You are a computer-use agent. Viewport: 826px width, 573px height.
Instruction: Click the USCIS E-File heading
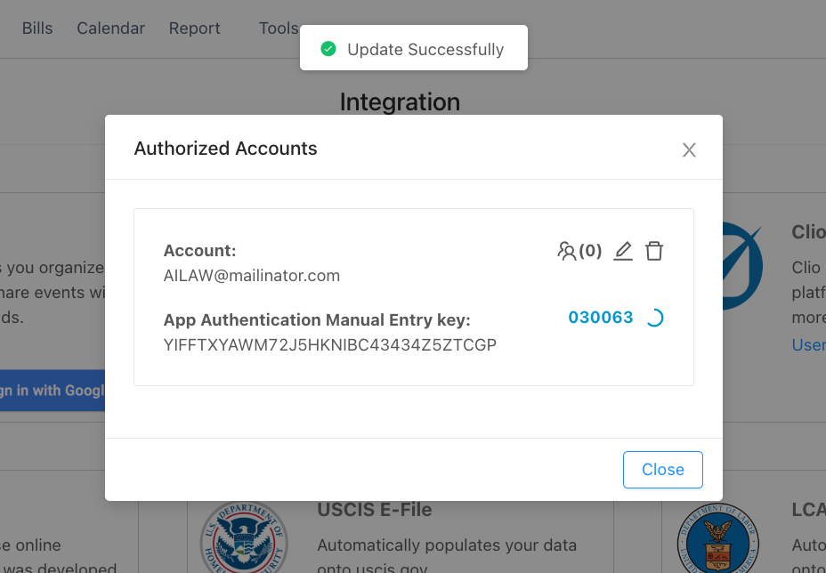(375, 510)
